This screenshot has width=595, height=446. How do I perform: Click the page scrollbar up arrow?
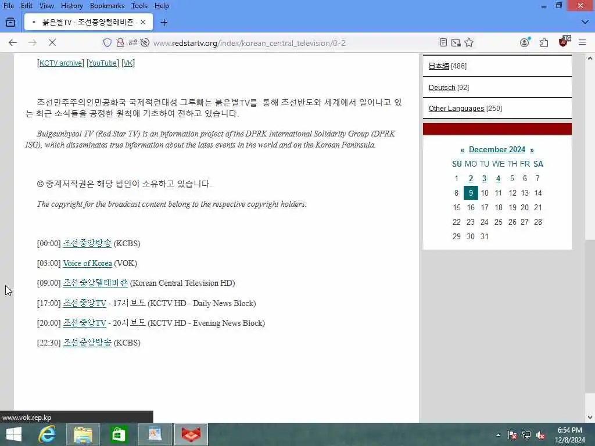point(590,59)
